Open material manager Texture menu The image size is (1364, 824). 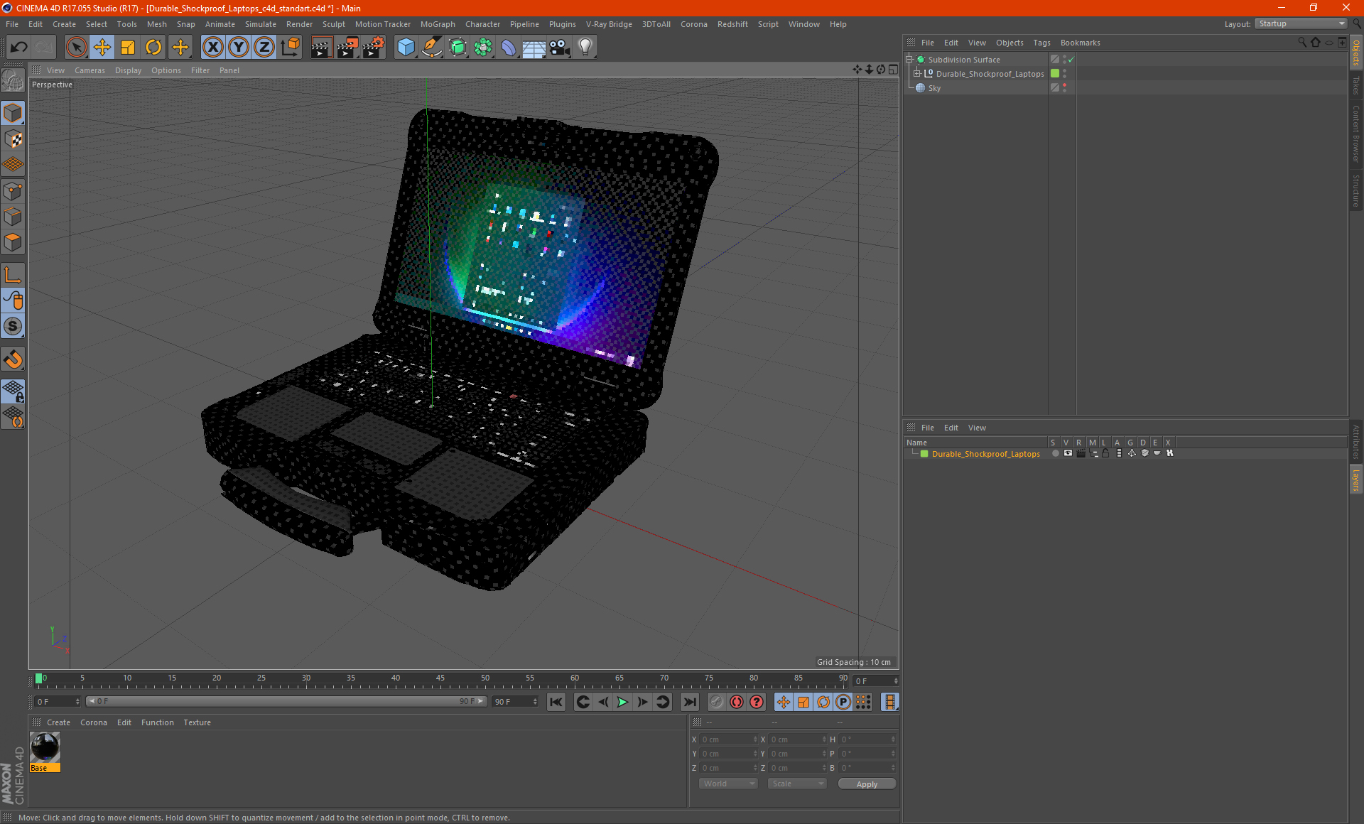click(x=197, y=722)
